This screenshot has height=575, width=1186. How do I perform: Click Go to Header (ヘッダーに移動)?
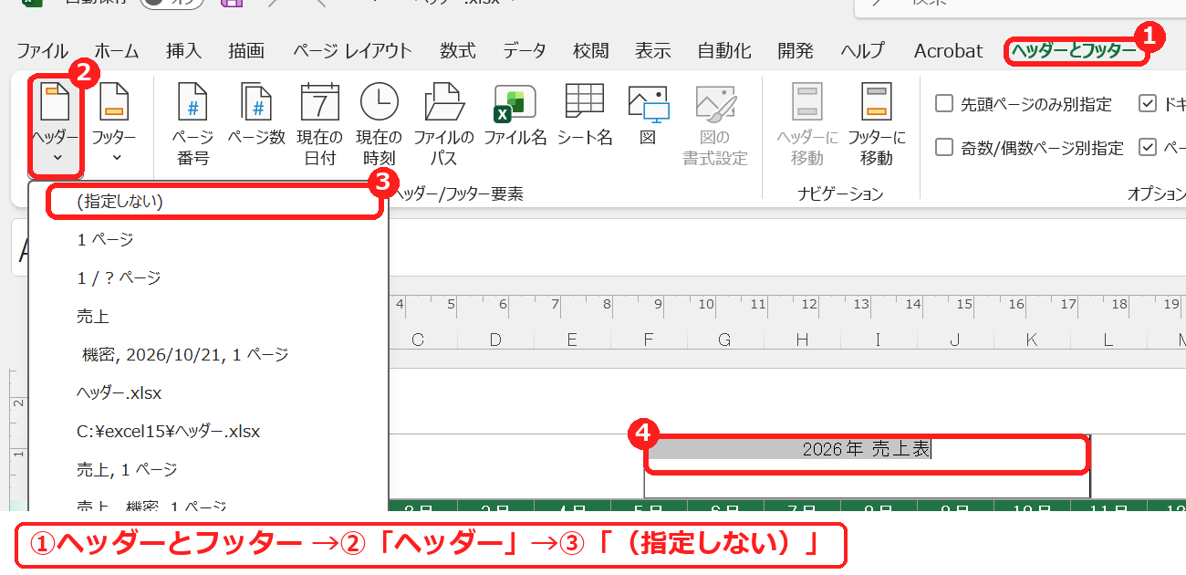807,126
